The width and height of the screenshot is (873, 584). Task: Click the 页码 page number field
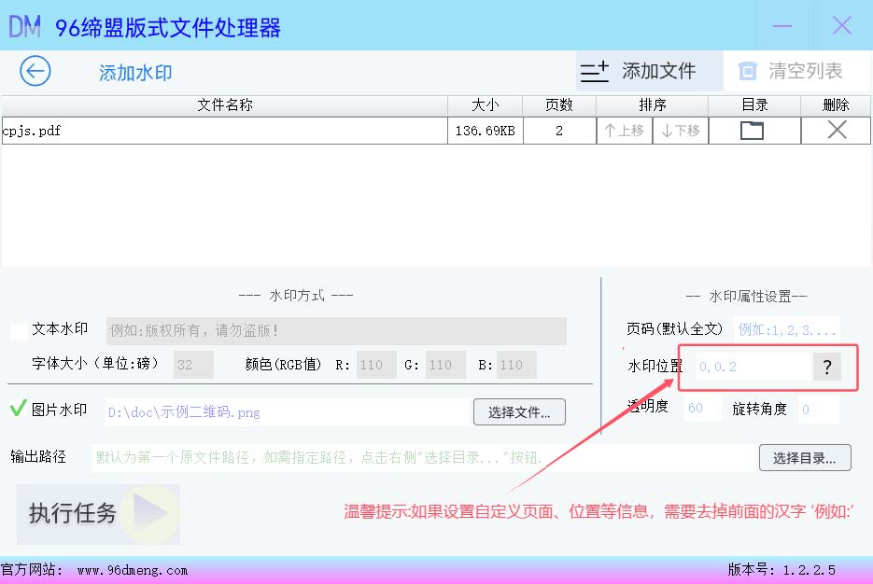coord(786,329)
